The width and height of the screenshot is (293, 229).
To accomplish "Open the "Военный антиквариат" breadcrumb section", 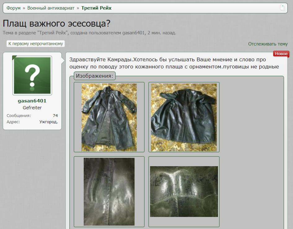I will coord(51,8).
